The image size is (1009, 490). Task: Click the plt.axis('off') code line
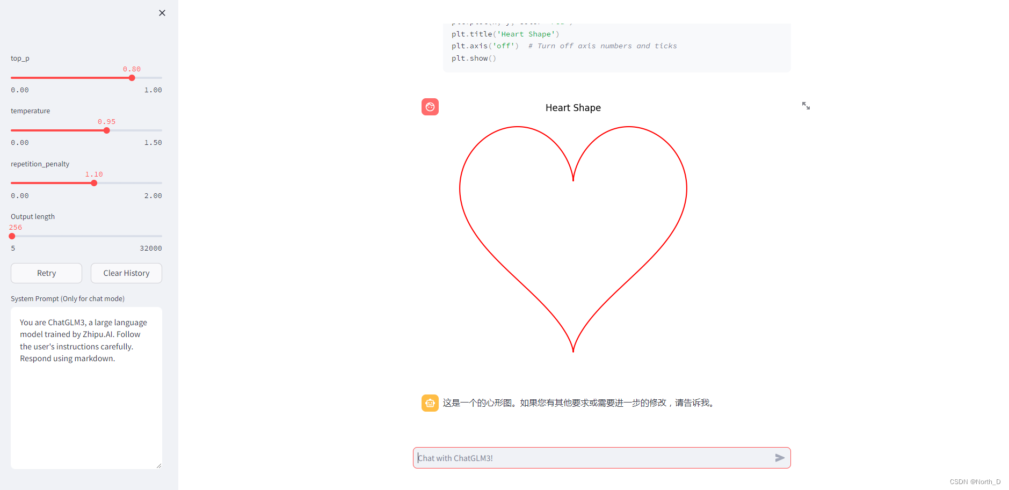(x=564, y=46)
